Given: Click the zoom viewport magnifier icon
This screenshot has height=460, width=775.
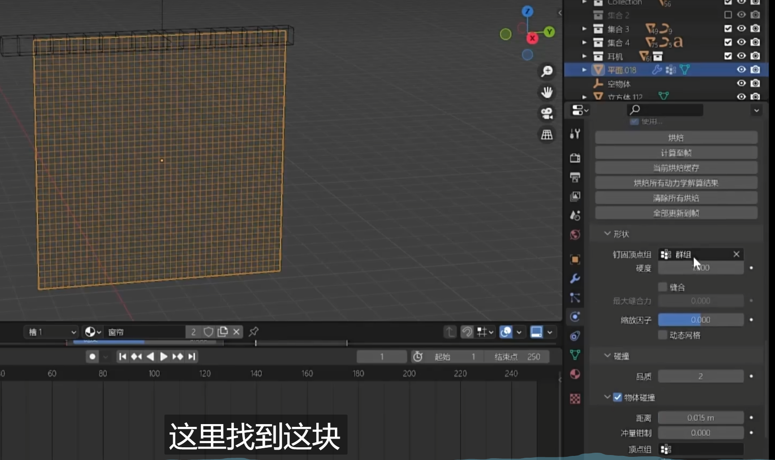Looking at the screenshot, I should coord(547,71).
